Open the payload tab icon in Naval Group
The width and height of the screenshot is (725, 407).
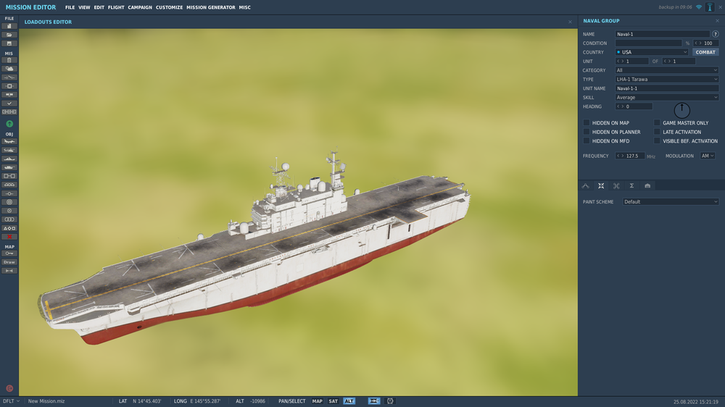[601, 185]
